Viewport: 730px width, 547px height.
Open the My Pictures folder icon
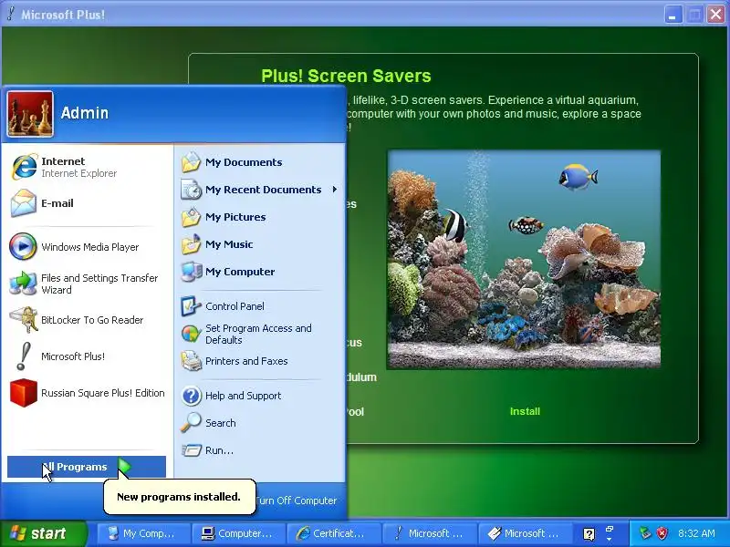[x=191, y=217]
